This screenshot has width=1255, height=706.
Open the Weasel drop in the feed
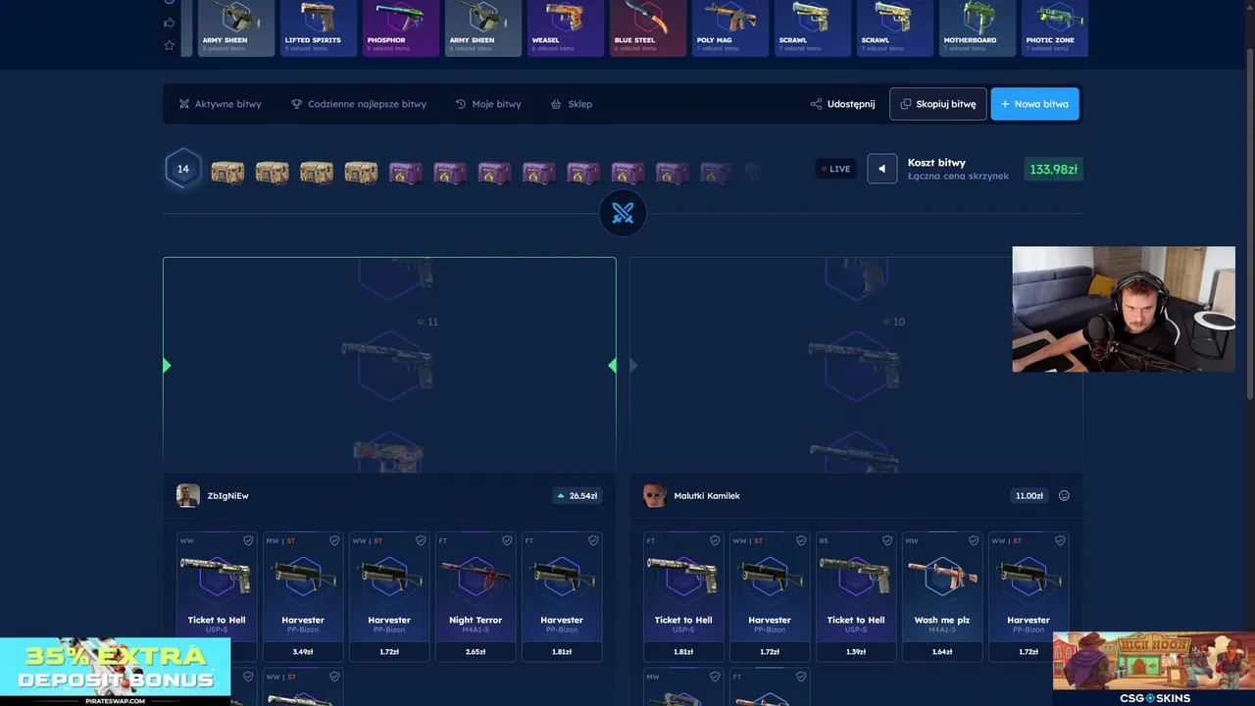[566, 27]
